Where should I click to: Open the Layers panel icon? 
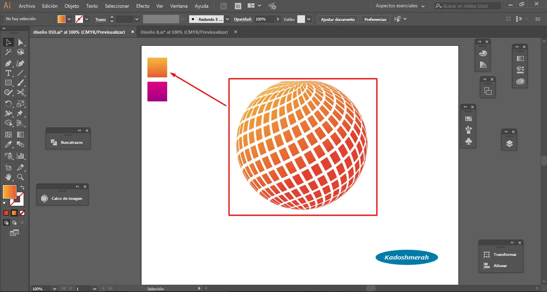(x=509, y=144)
